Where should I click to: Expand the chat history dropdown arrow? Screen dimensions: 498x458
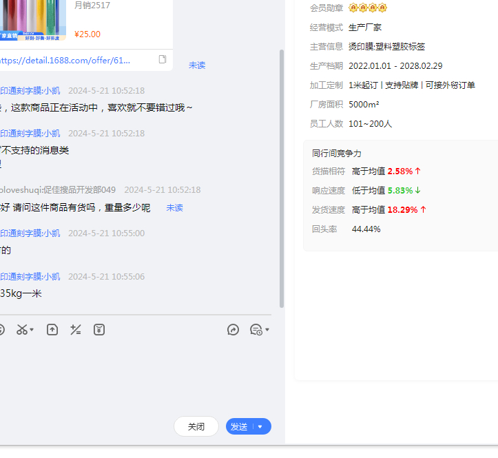tap(267, 331)
